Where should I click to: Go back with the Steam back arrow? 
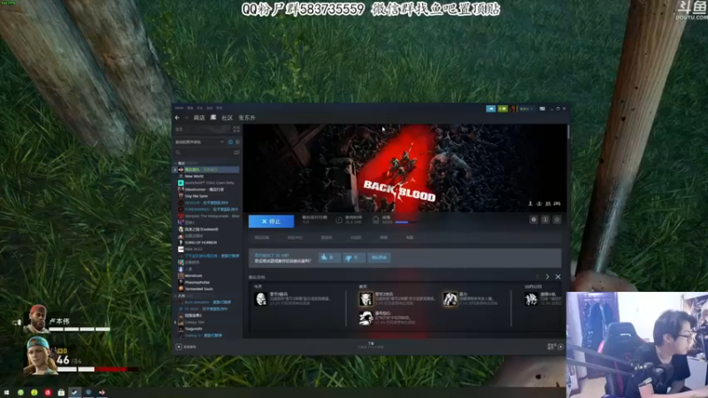[177, 118]
